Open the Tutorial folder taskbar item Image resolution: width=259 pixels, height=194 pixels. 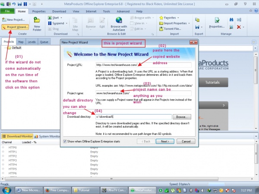tap(86, 190)
